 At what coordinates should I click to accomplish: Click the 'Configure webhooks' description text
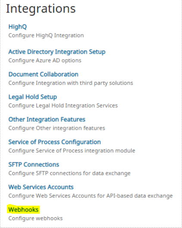tap(36, 219)
